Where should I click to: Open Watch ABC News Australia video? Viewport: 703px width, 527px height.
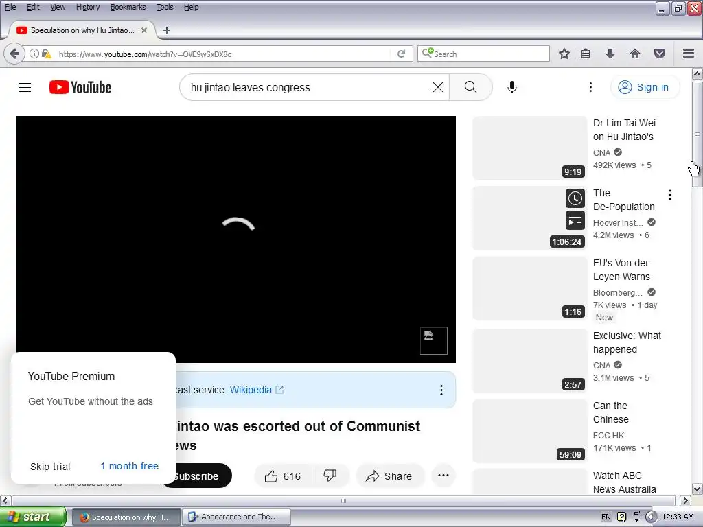pos(625,482)
